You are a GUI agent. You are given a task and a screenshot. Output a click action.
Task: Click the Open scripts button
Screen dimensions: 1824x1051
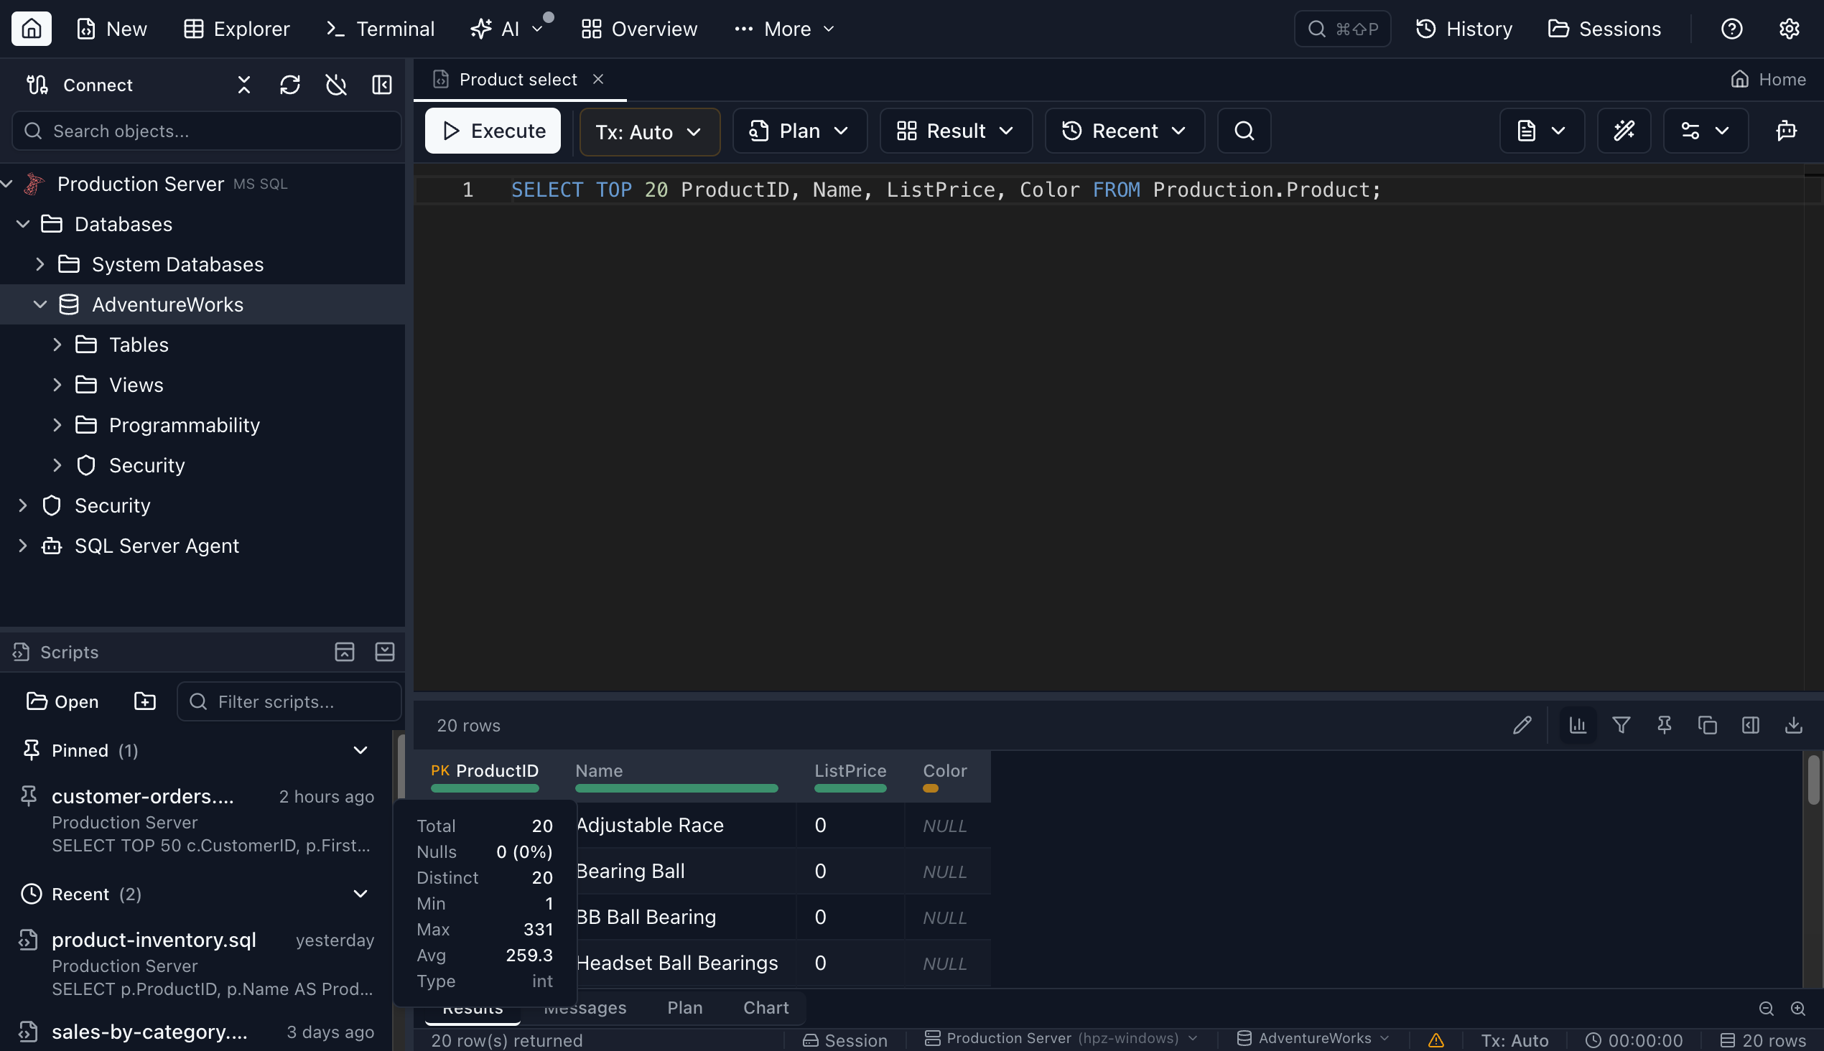62,701
